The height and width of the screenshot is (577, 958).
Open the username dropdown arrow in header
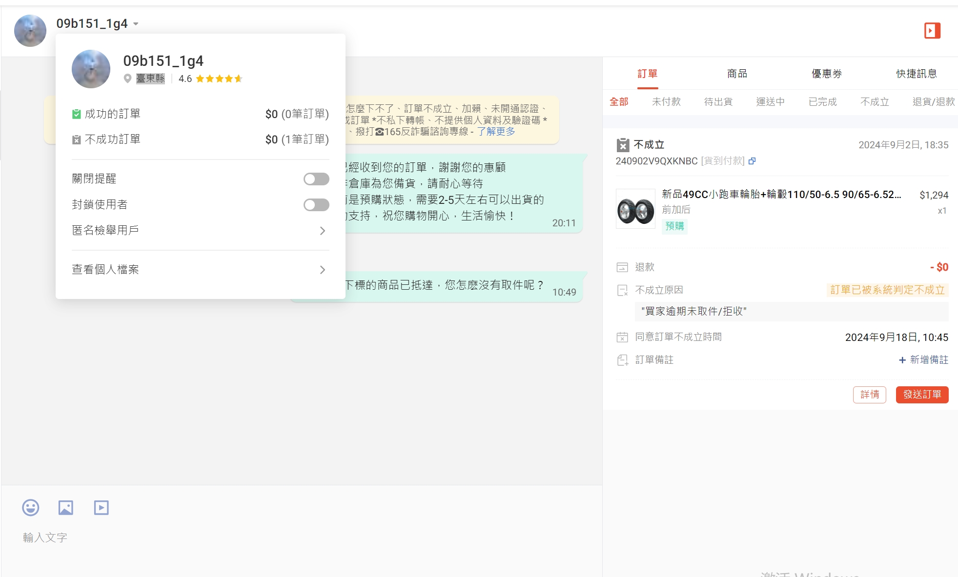(136, 24)
